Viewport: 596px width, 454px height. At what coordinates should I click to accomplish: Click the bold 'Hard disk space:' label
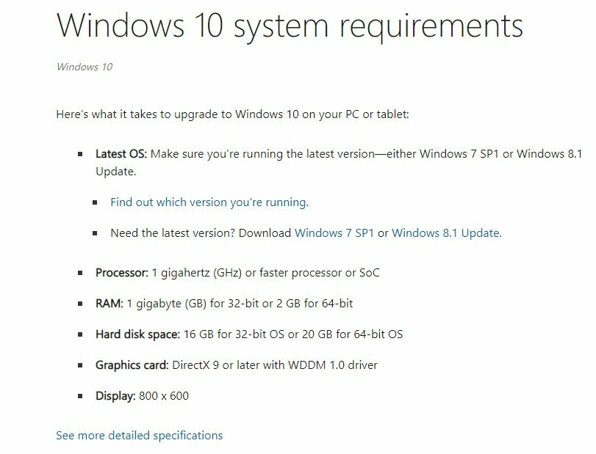[137, 334]
